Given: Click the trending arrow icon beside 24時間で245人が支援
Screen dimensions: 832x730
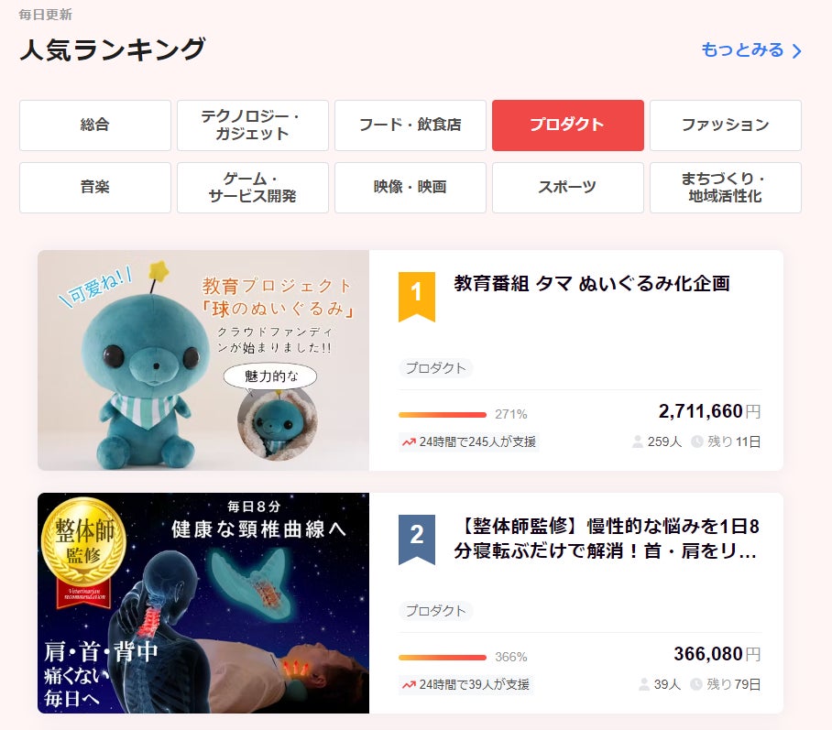Looking at the screenshot, I should (409, 441).
